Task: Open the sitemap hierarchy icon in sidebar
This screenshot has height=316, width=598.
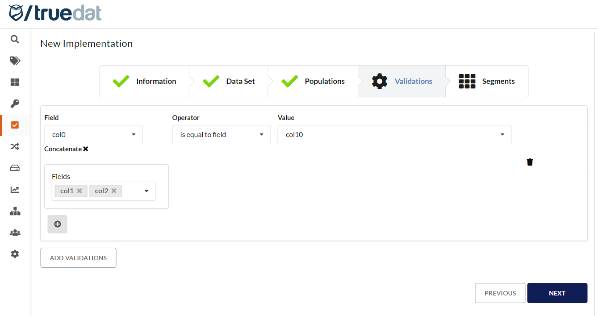Action: click(15, 211)
